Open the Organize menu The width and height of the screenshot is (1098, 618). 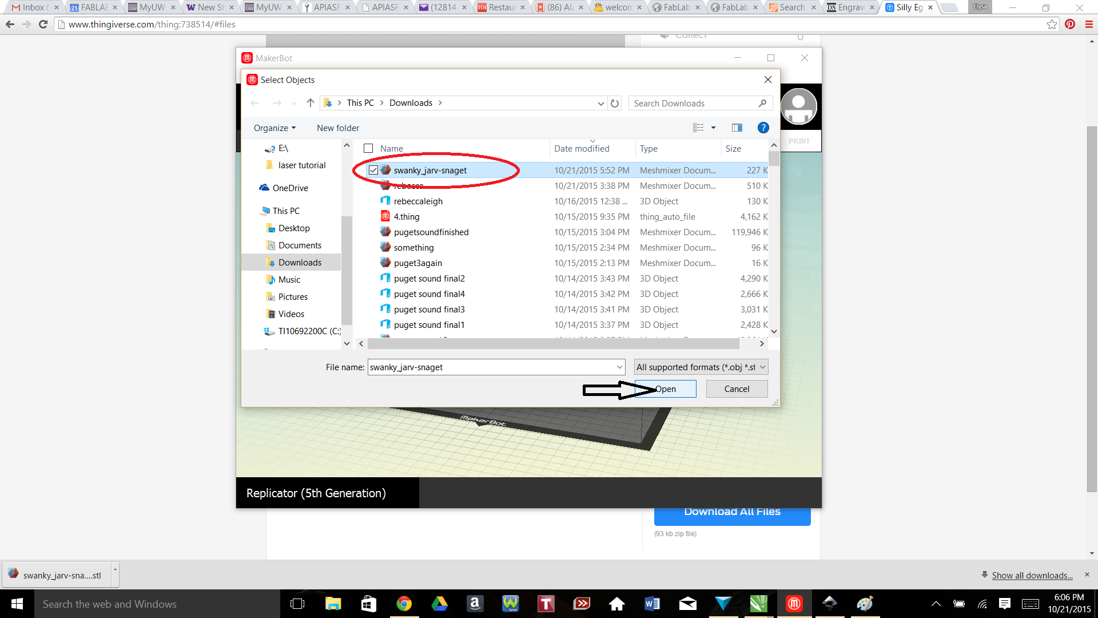274,128
